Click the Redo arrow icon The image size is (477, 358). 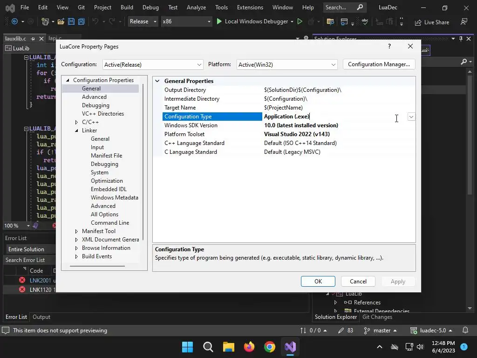click(112, 21)
